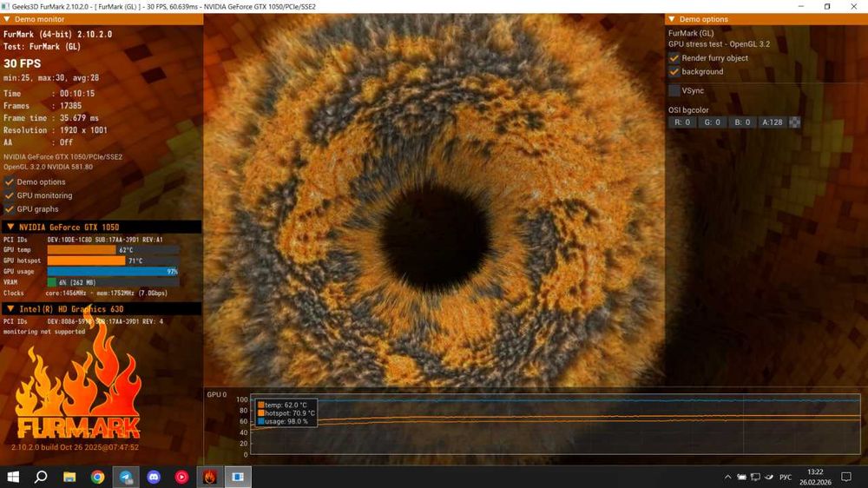Click the G: 0 color field
The height and width of the screenshot is (488, 868).
712,122
